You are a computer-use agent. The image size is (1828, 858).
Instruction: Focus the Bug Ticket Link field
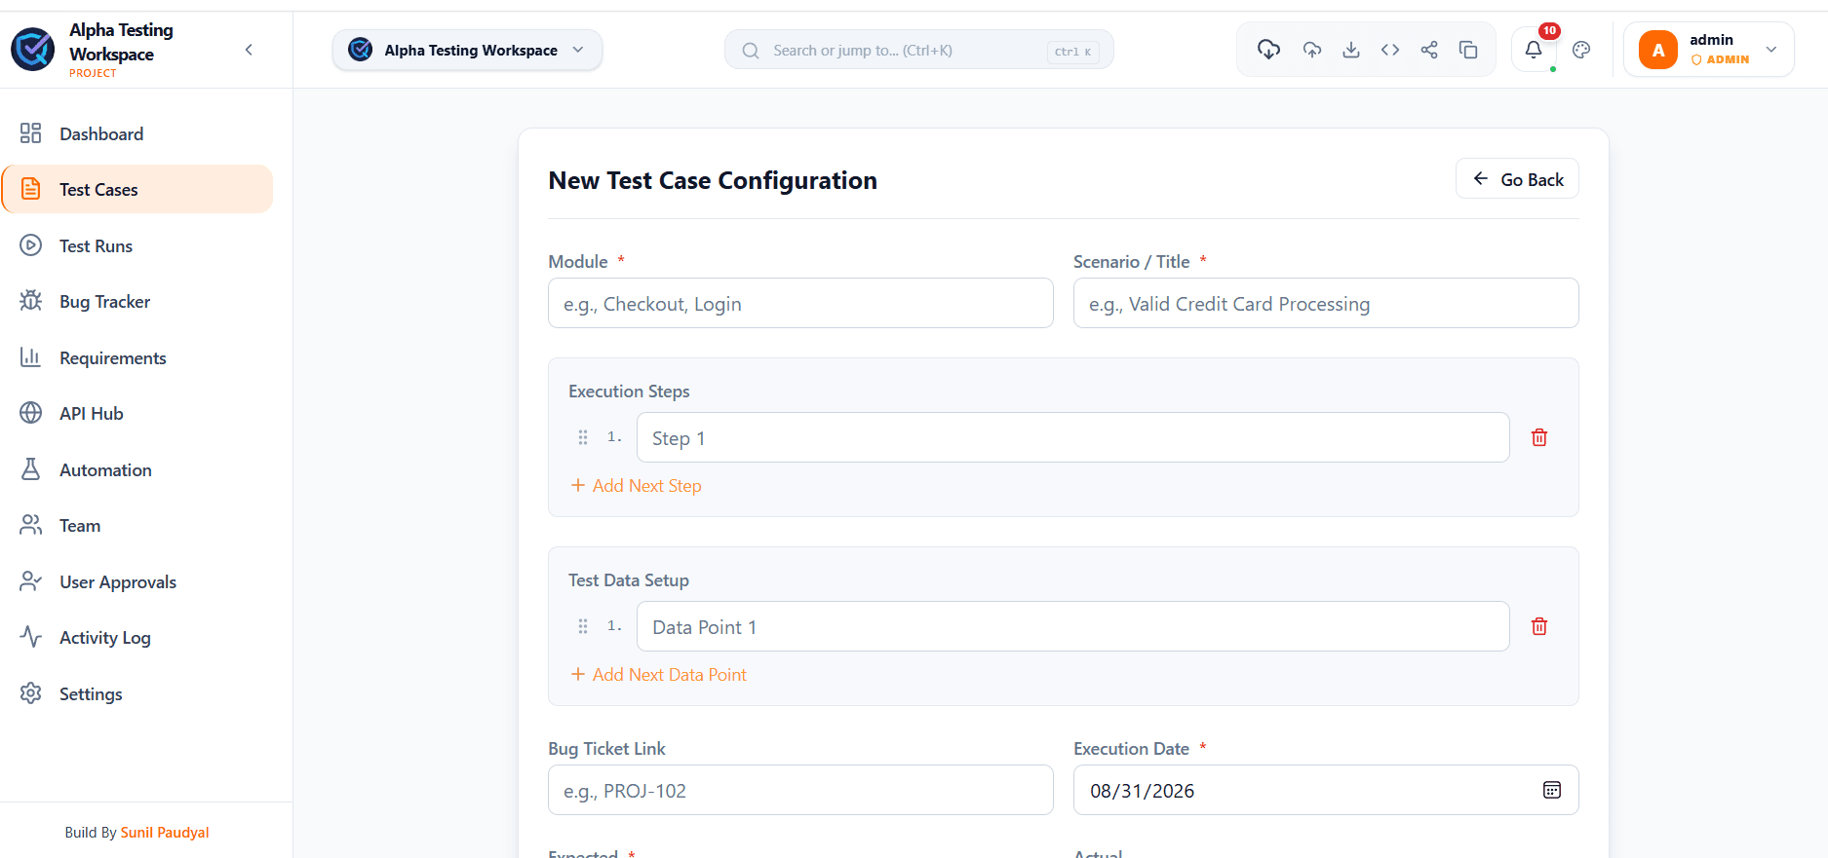tap(800, 790)
